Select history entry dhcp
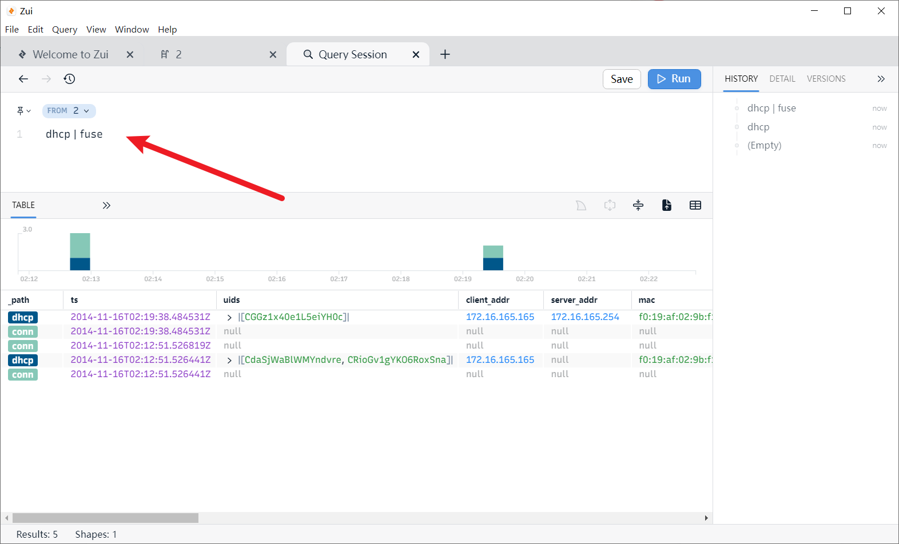Viewport: 899px width, 544px height. [758, 127]
